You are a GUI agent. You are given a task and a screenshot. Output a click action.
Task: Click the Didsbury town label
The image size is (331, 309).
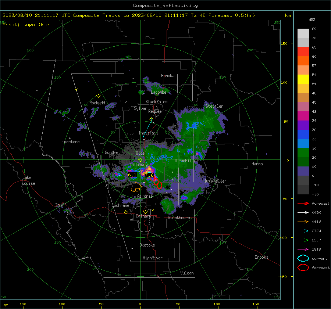(x=139, y=165)
